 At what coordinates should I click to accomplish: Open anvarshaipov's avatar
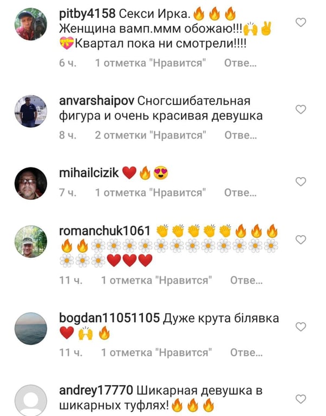point(31,111)
